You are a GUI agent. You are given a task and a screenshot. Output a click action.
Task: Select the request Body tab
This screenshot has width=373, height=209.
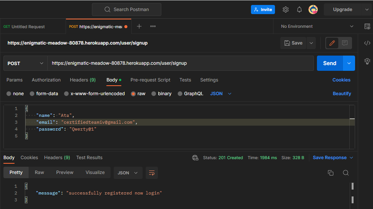tap(114, 80)
